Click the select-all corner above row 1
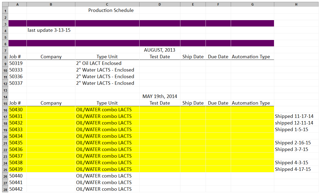 6,4
